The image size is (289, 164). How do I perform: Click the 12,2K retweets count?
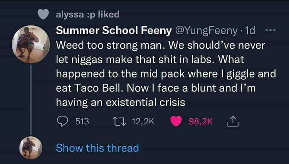143,122
